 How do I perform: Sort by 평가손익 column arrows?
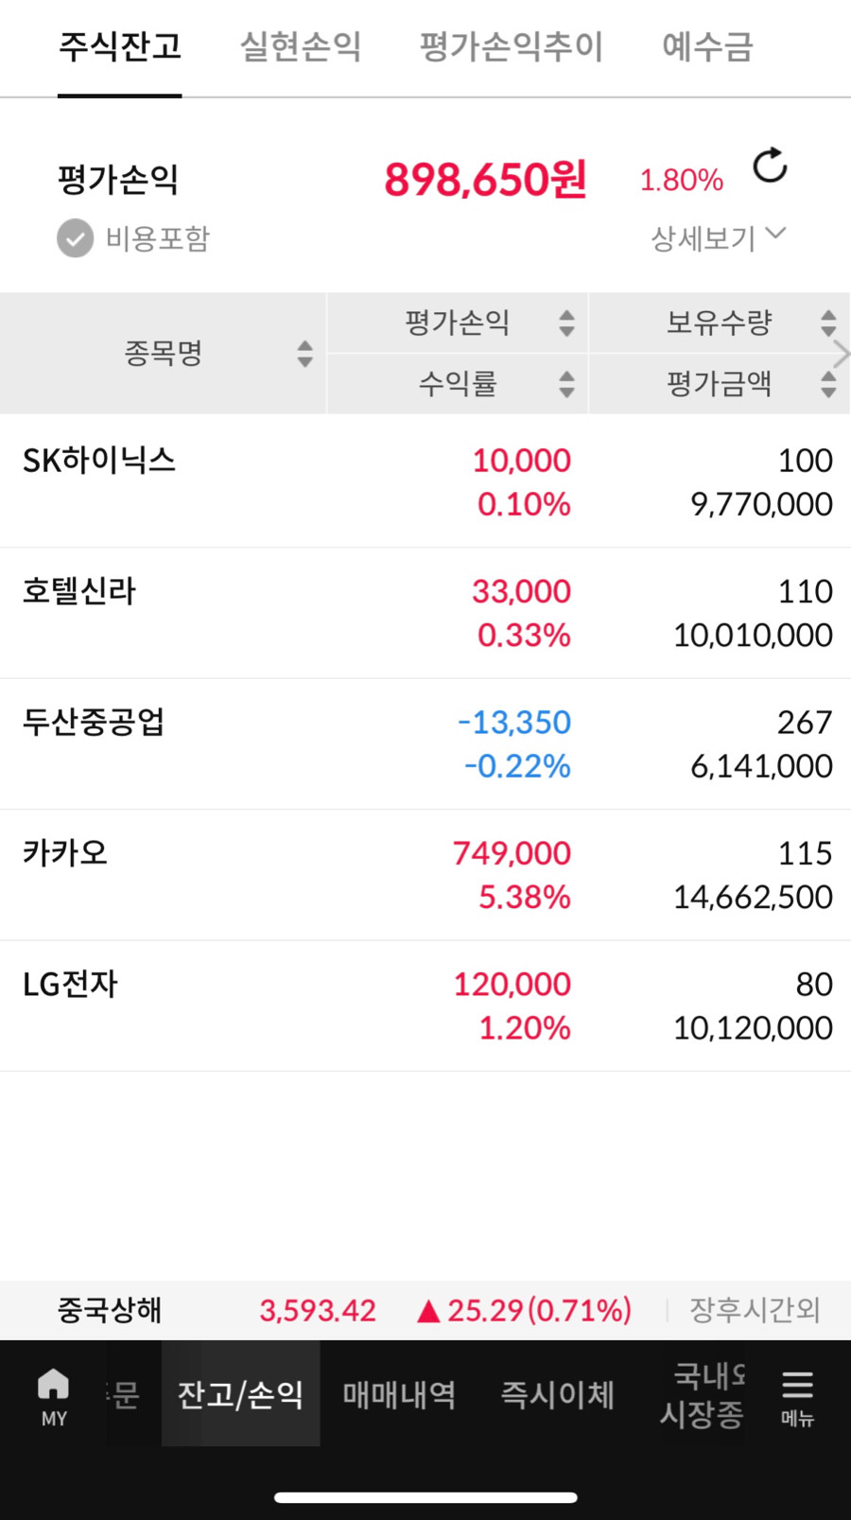tap(566, 323)
